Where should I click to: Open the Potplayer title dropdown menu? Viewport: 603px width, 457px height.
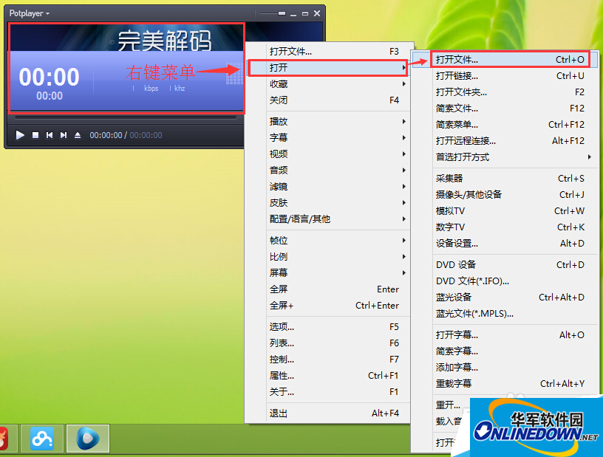[x=30, y=13]
